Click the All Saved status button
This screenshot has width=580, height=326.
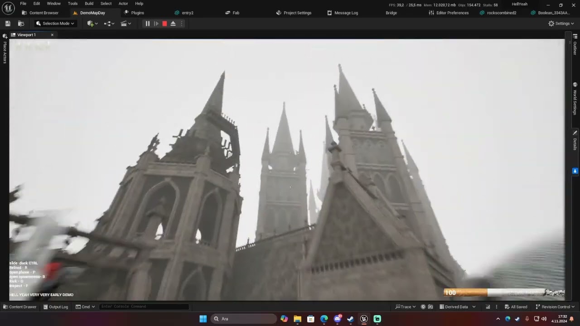point(516,307)
